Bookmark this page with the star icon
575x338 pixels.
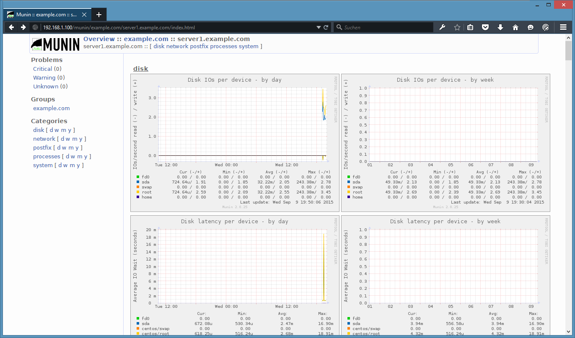click(457, 27)
